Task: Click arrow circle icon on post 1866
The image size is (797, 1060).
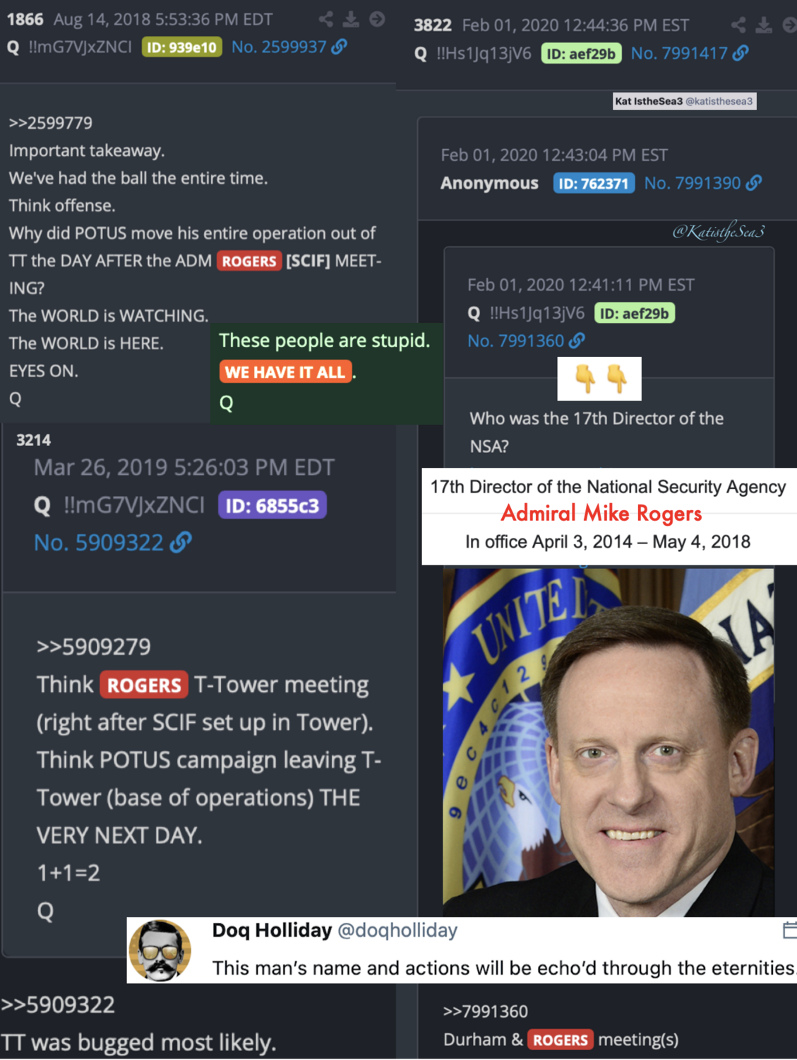Action: [x=378, y=19]
